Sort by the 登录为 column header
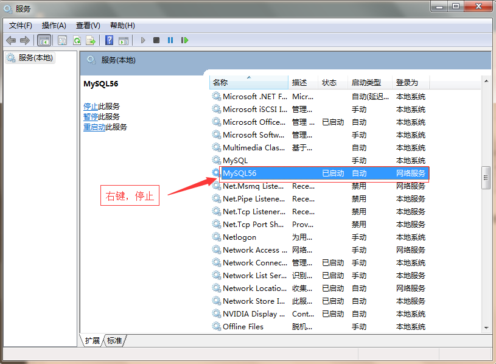 pyautogui.click(x=410, y=83)
